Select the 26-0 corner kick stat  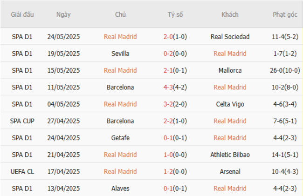[x=285, y=70]
